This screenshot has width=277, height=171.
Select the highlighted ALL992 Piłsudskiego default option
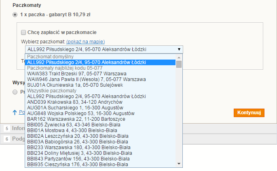(x=100, y=62)
